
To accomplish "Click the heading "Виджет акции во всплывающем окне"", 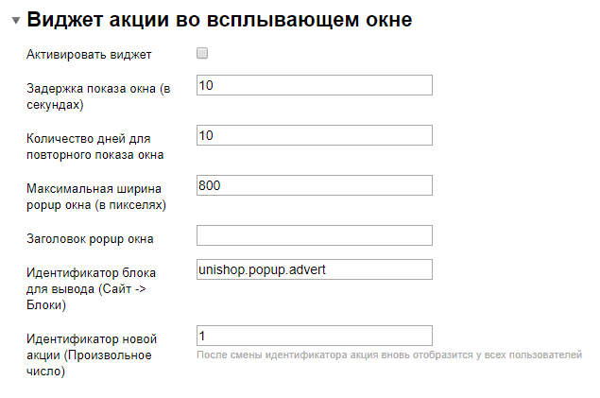I will 219,19.
